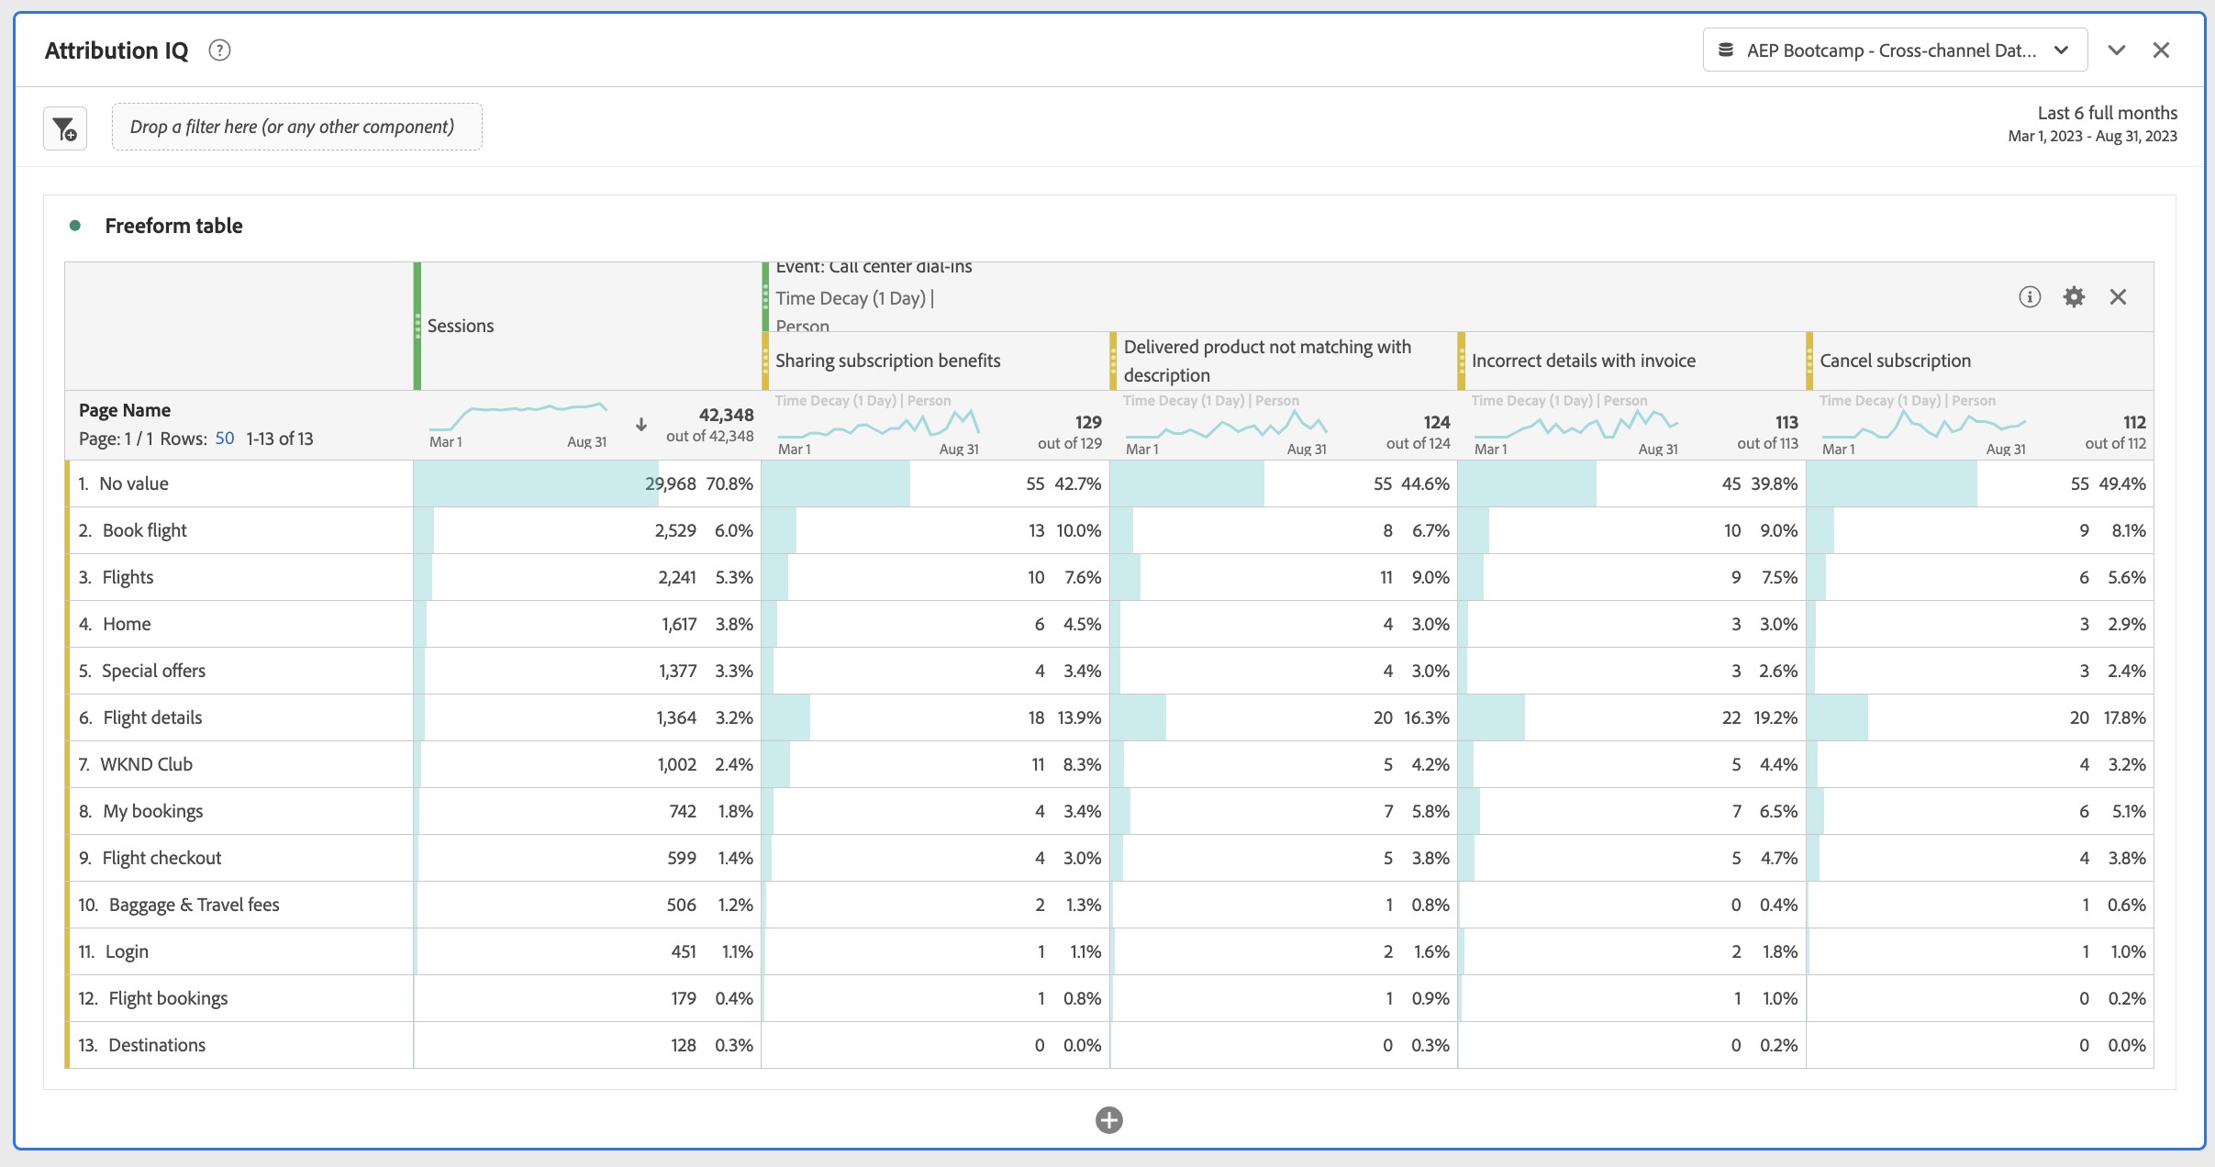This screenshot has height=1167, width=2215.
Task: Select Sharing subscription benefits column header
Action: (935, 361)
